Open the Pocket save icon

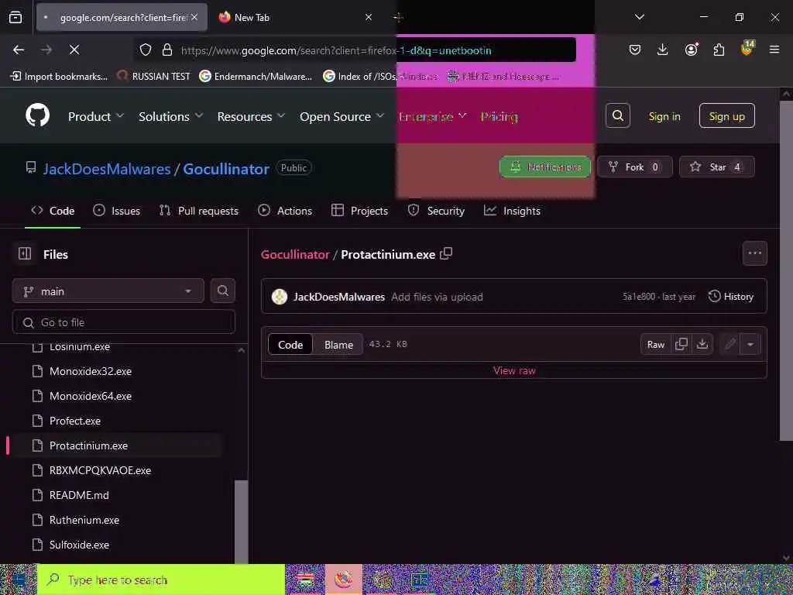635,50
